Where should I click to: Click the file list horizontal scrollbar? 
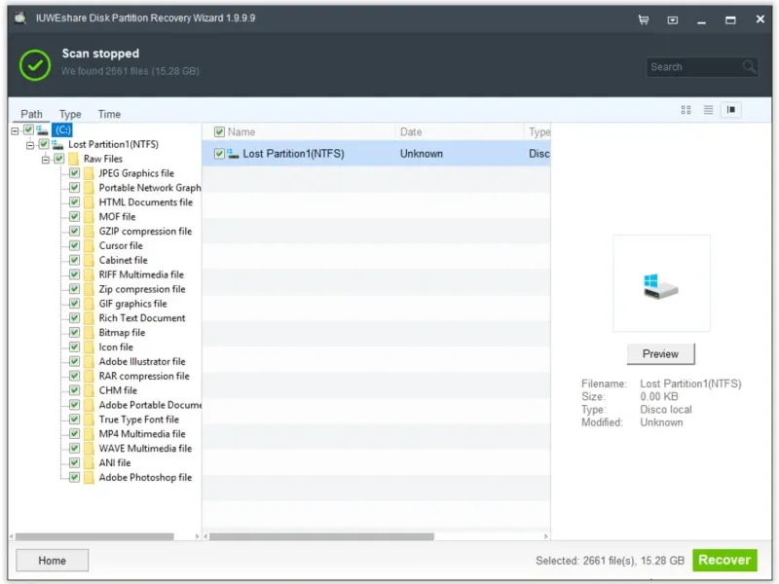coord(321,536)
